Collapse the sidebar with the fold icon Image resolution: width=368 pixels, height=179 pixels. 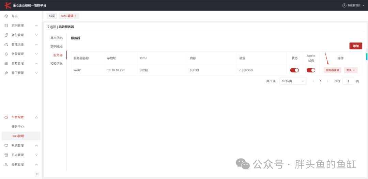[37, 174]
